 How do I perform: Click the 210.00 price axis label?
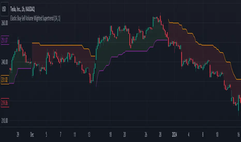(x=5, y=120)
